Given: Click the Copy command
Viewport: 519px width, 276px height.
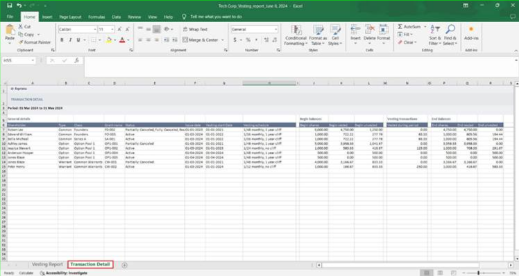Looking at the screenshot, I should click(x=26, y=35).
